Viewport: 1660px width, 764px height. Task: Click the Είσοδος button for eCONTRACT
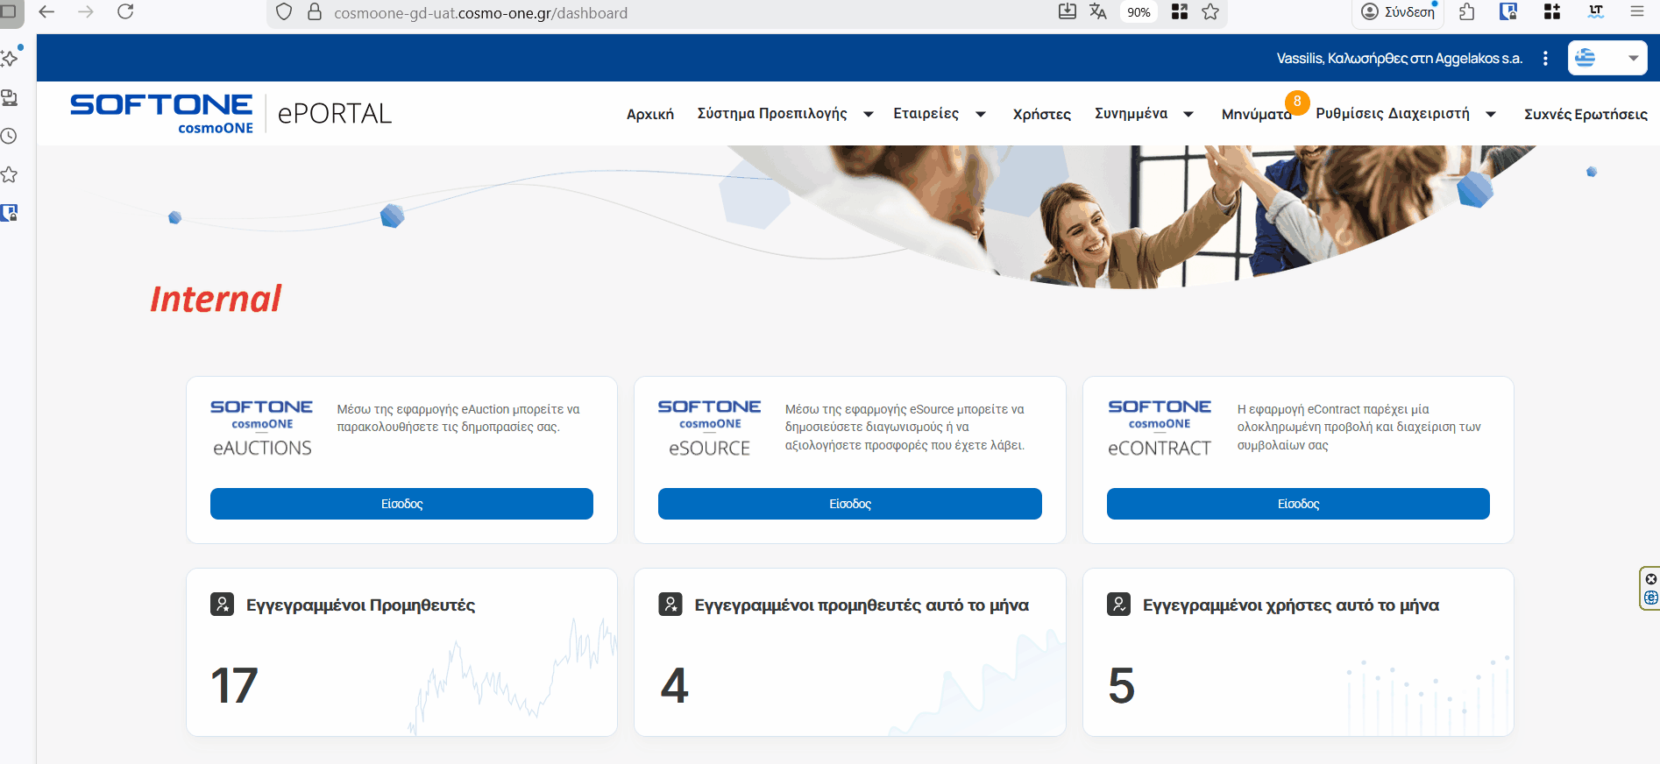(1298, 504)
